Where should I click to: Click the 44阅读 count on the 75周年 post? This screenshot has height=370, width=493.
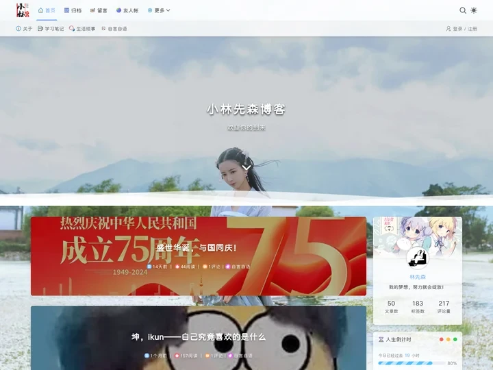[x=185, y=267]
